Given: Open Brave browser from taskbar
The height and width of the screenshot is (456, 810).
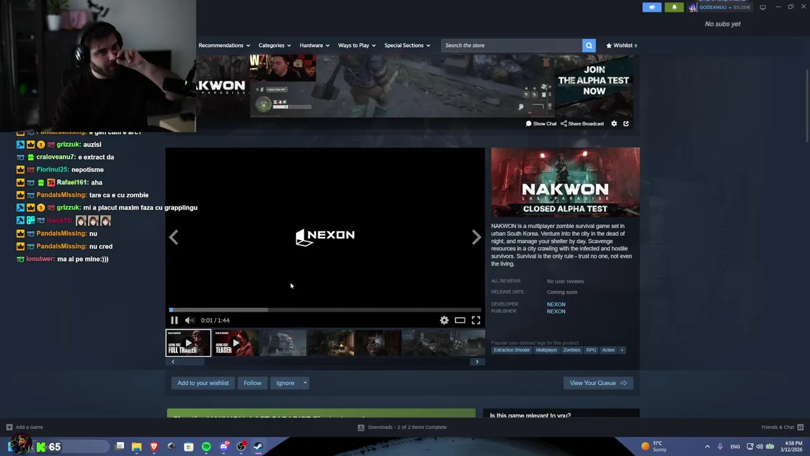Looking at the screenshot, I should click(154, 447).
